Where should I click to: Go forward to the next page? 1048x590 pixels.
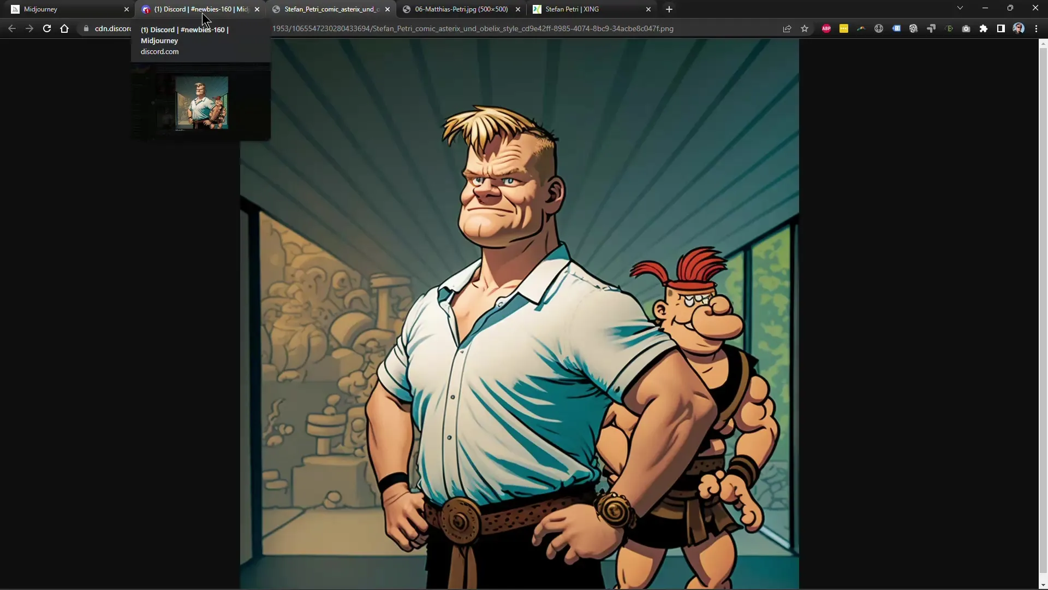point(29,28)
